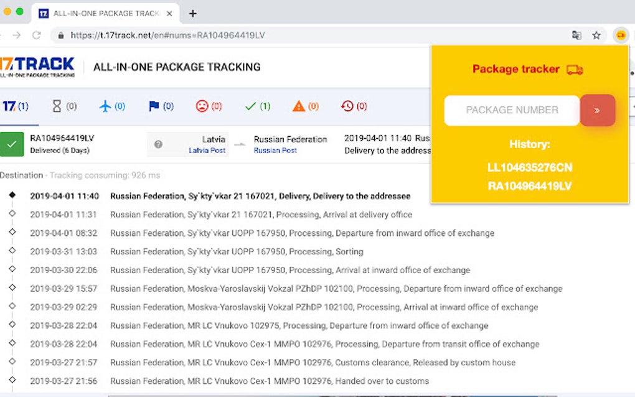Screen dimensions: 635x397
Task: Select the delivered checkmark filter tab
Action: [257, 106]
